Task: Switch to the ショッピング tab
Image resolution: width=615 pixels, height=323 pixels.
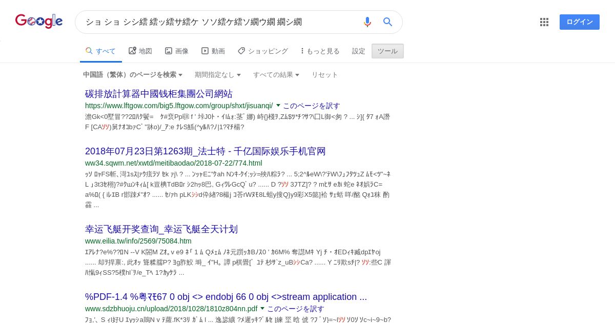Action: [x=263, y=51]
